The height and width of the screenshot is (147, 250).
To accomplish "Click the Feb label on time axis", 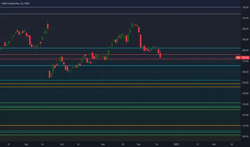I will pos(214,144).
